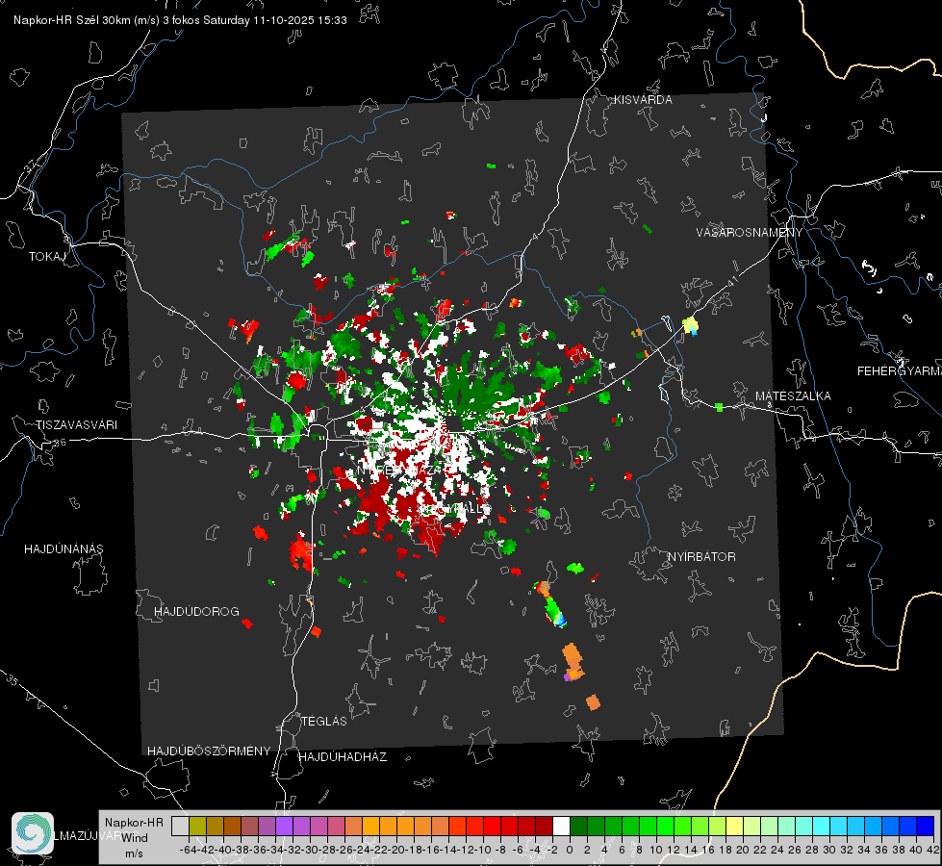Screen dimensions: 942x866
Task: Select the NYÍRBÁTOR city label
Action: [x=701, y=556]
